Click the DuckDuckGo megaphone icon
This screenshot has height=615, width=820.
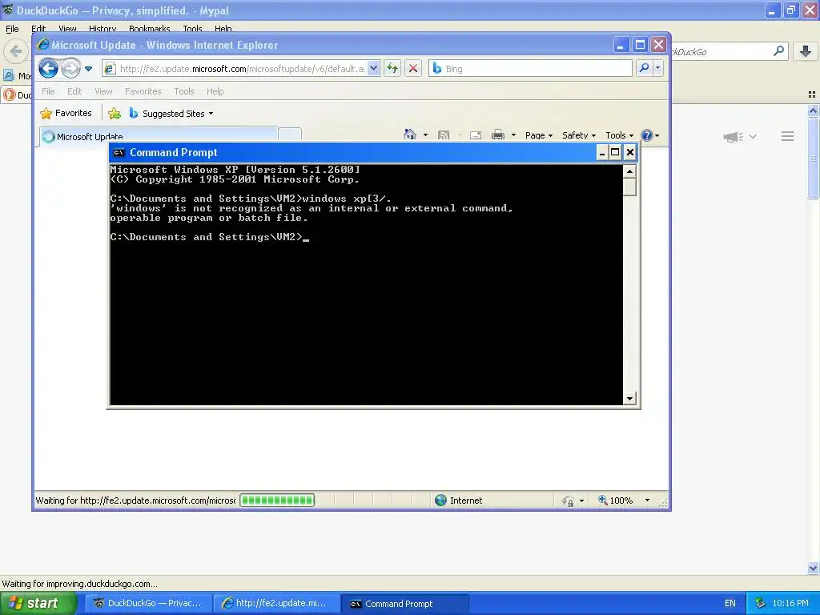click(734, 136)
